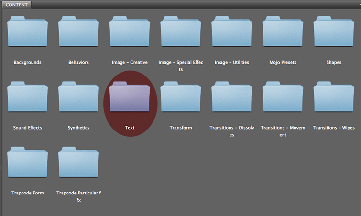Select the Synthetics folder

(x=78, y=98)
